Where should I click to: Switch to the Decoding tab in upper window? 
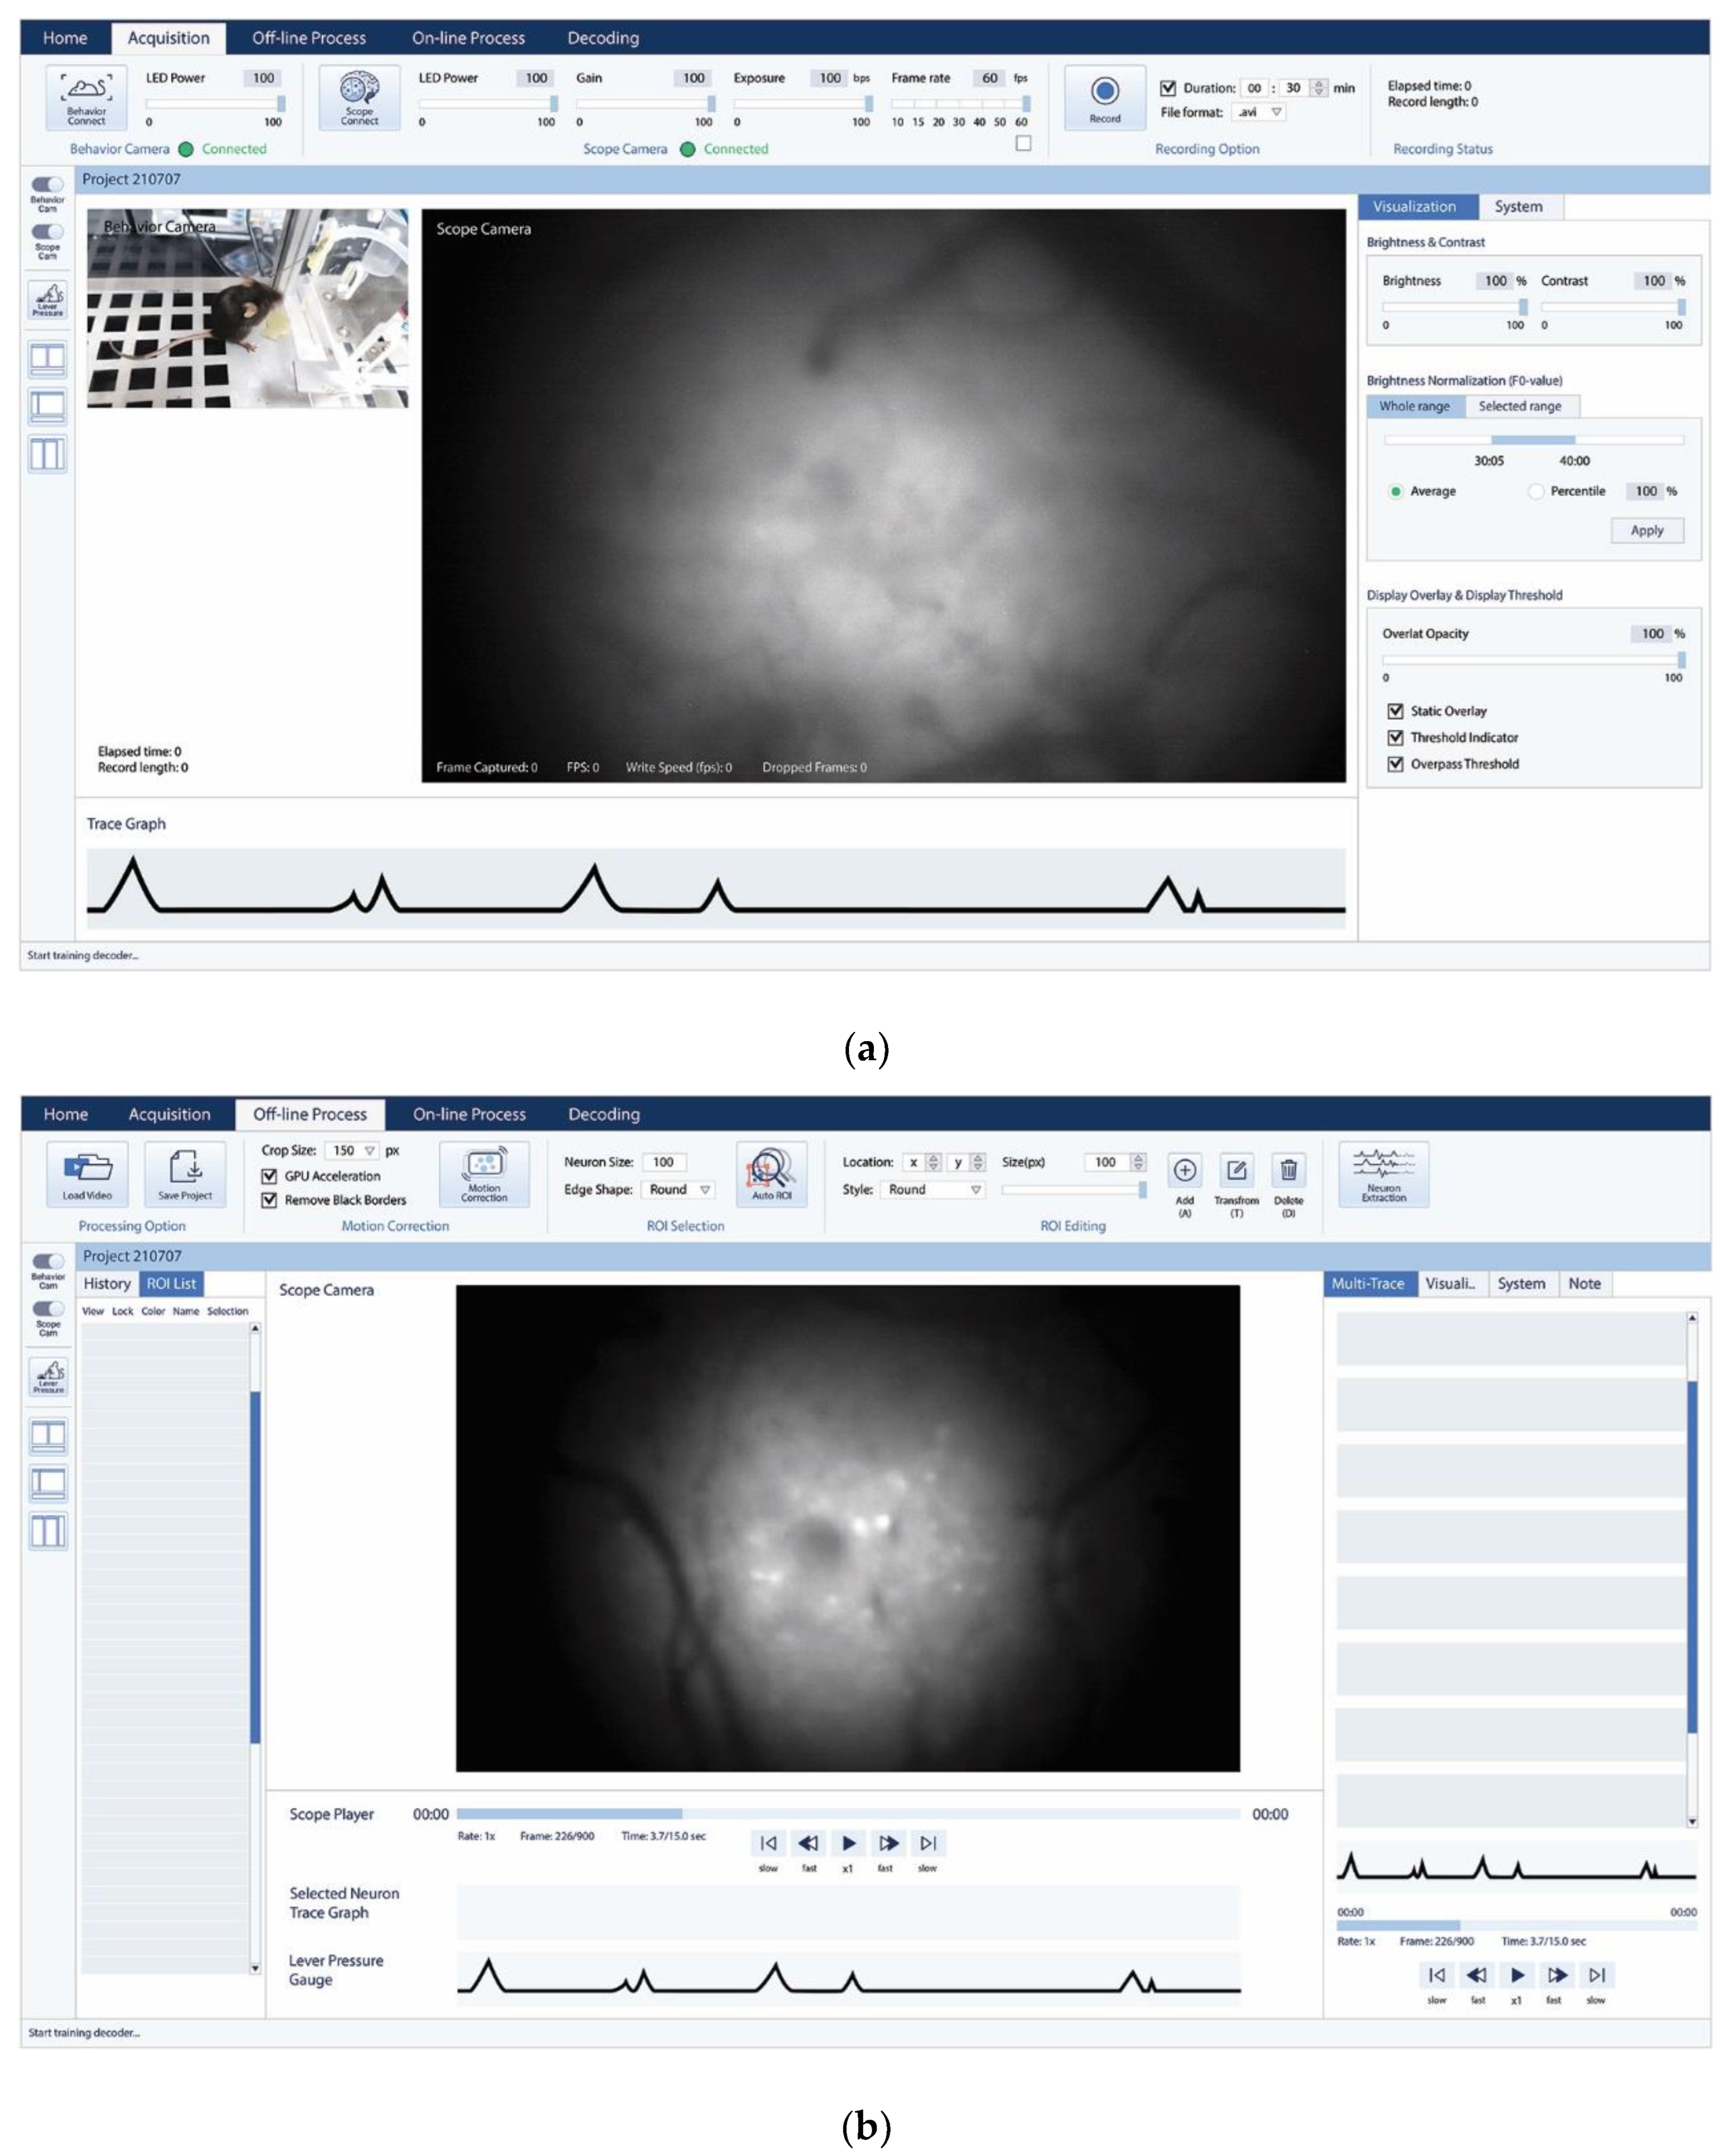pos(602,38)
